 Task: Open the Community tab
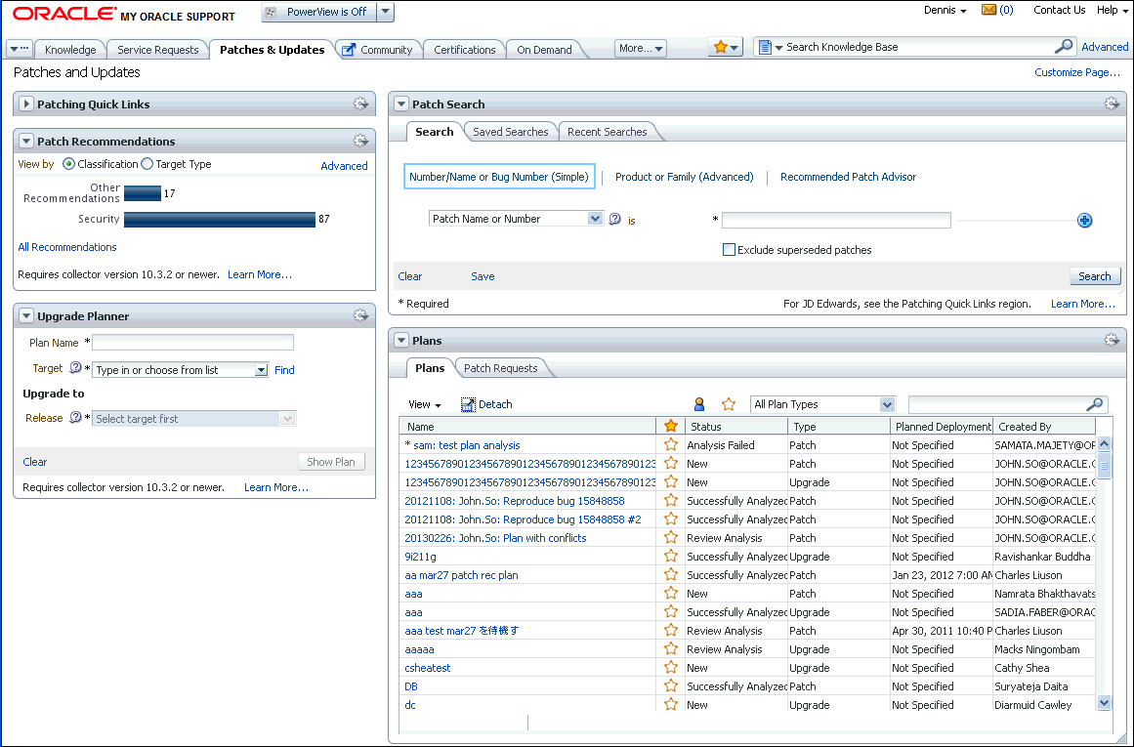[378, 50]
